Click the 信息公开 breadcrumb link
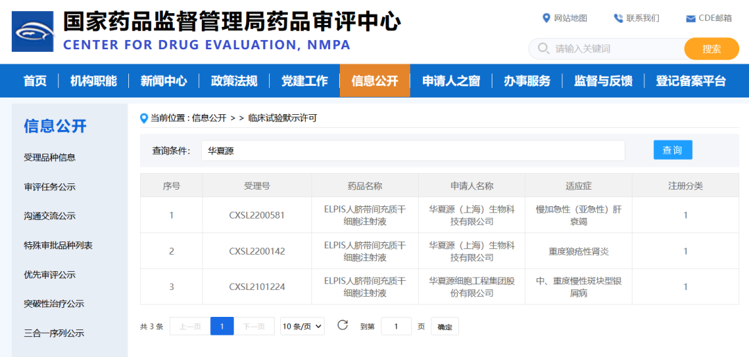This screenshot has width=749, height=357. coord(209,118)
